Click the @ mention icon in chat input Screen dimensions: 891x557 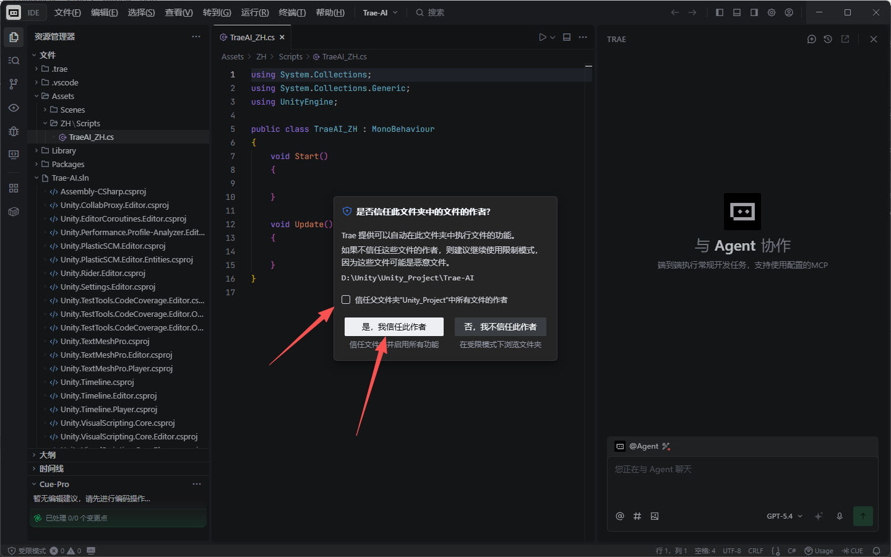coord(620,516)
